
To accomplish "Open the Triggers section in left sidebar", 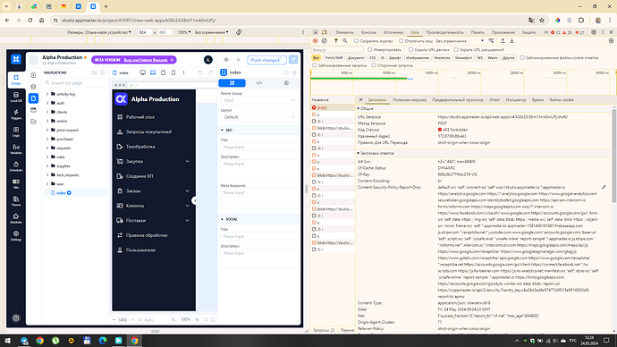I will (x=16, y=114).
